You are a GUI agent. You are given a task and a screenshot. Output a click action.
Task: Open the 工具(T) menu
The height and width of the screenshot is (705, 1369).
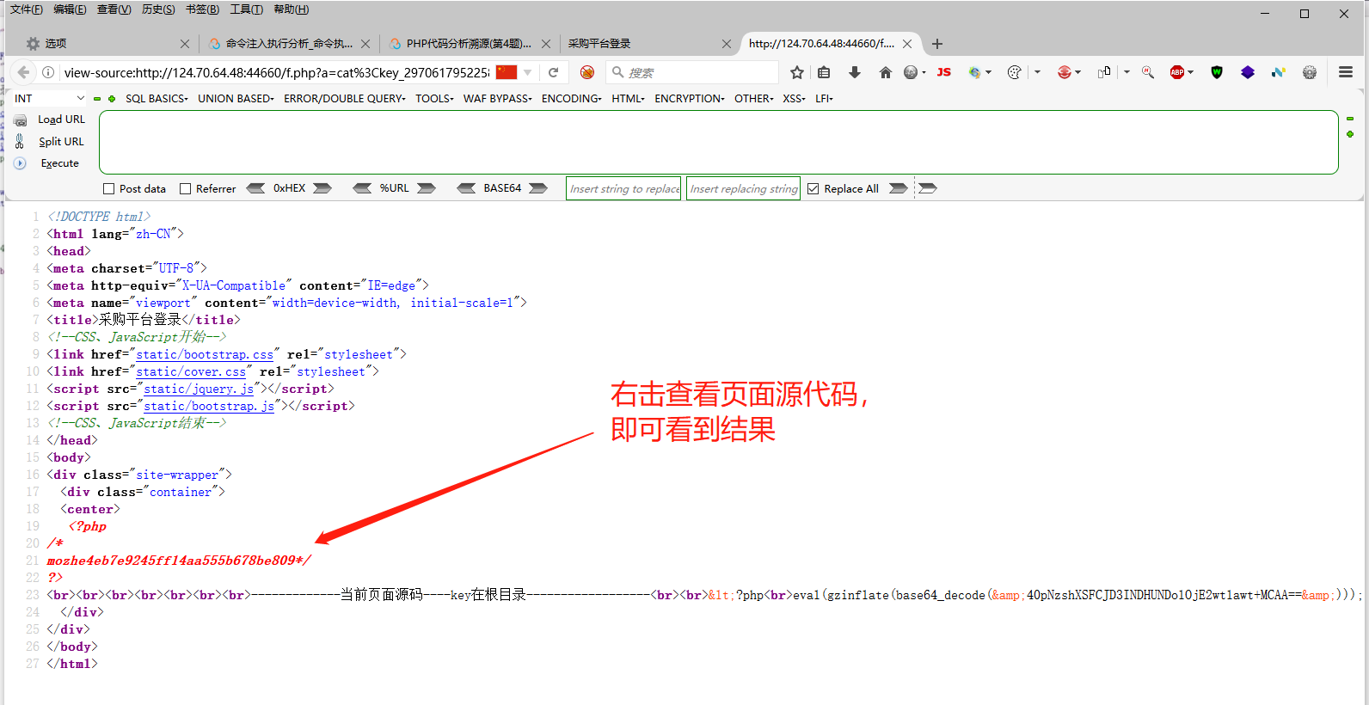246,9
